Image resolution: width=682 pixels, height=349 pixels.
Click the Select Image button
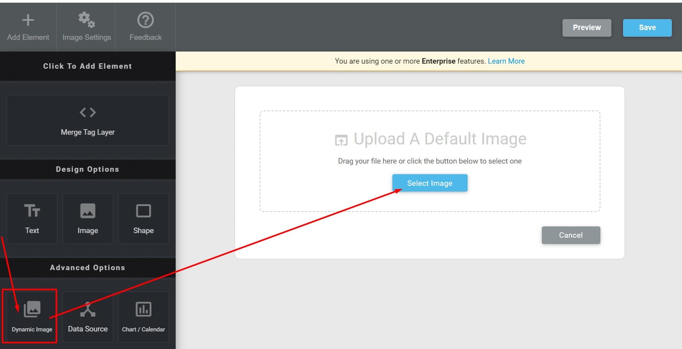coord(429,183)
